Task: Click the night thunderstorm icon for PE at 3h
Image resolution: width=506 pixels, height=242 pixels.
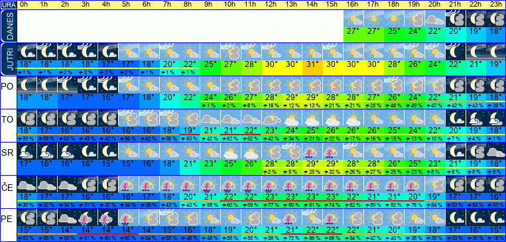Action: pyautogui.click(x=88, y=217)
